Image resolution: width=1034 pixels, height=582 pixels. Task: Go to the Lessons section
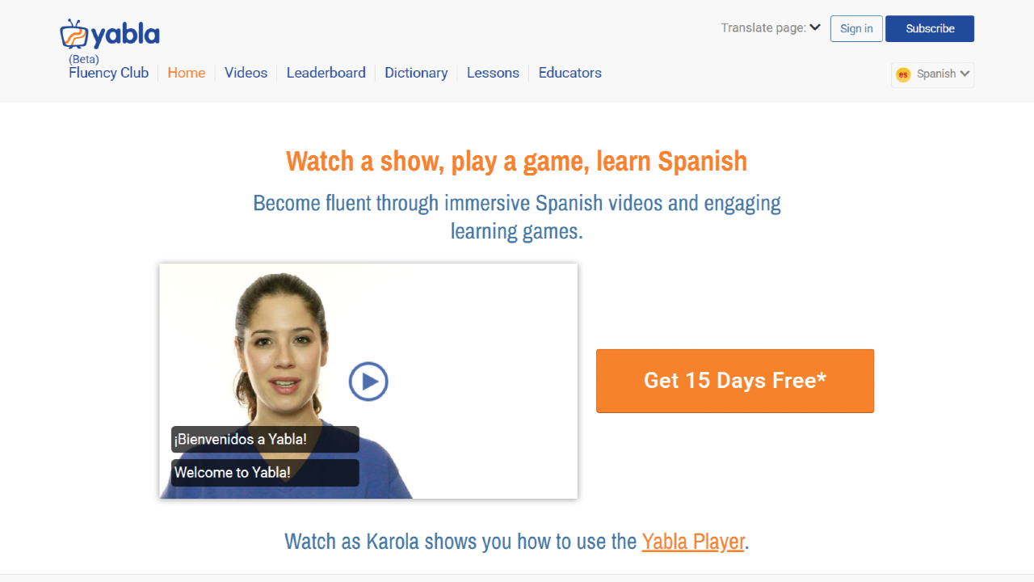493,73
